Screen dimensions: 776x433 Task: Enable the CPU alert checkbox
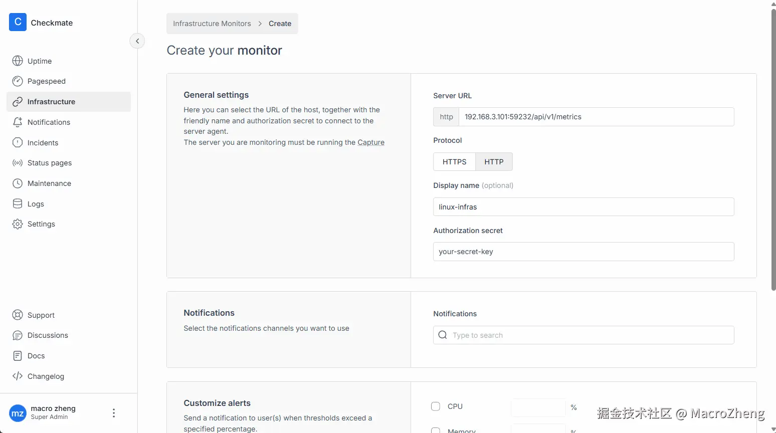(436, 406)
